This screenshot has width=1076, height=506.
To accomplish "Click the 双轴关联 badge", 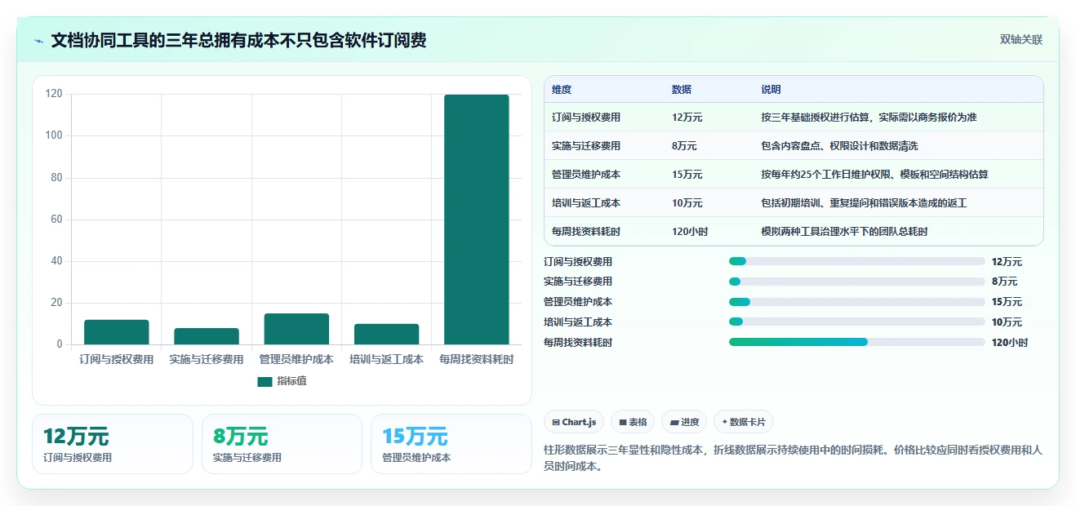I will click(1020, 40).
